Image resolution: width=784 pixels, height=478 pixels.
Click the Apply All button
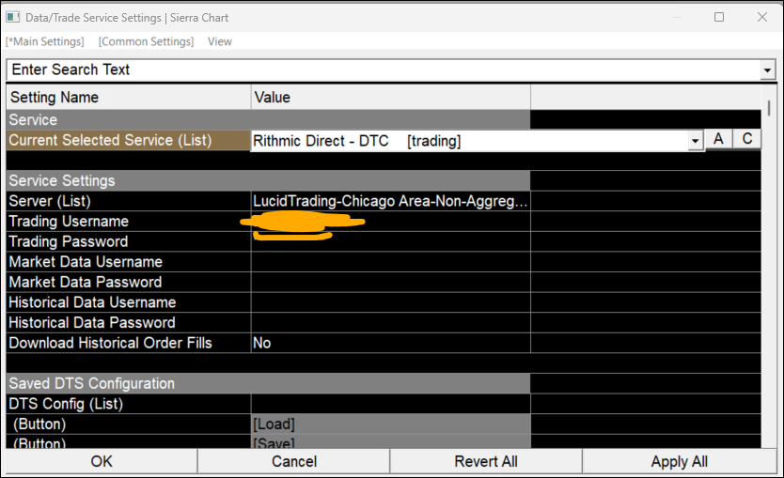coord(679,461)
